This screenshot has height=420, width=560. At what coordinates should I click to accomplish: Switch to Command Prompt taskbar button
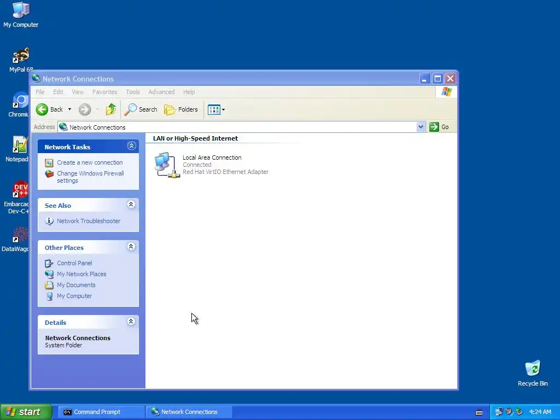pyautogui.click(x=101, y=412)
